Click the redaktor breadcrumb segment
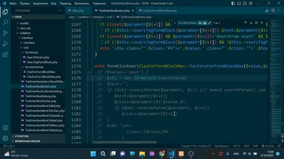This screenshot has height=159, width=284. tap(83, 17)
